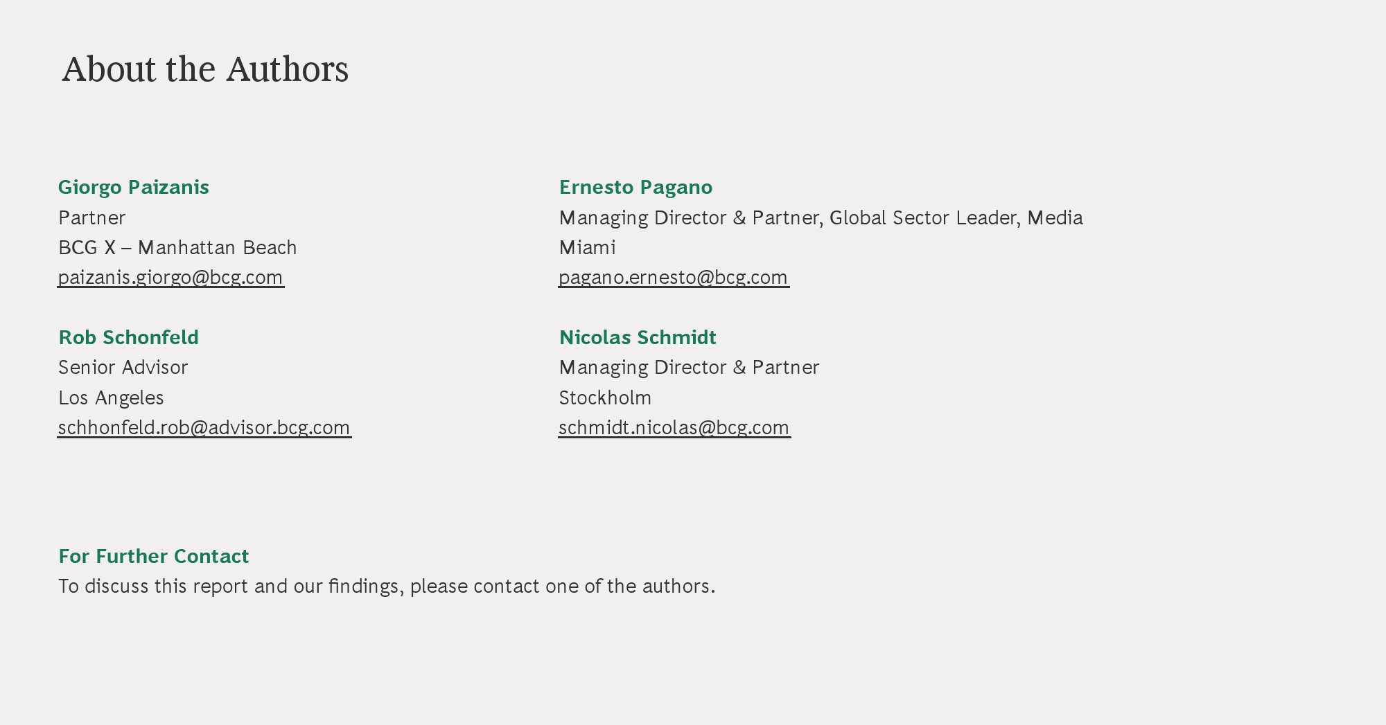Click the word 'Media' in Ernesto Pagano's title
1386x725 pixels.
pos(1055,217)
